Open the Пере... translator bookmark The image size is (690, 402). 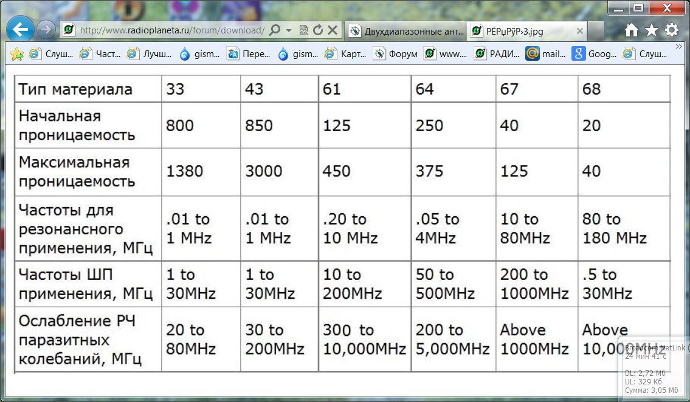(x=249, y=54)
